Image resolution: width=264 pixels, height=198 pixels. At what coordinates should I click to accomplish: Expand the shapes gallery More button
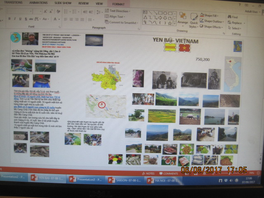click(174, 24)
